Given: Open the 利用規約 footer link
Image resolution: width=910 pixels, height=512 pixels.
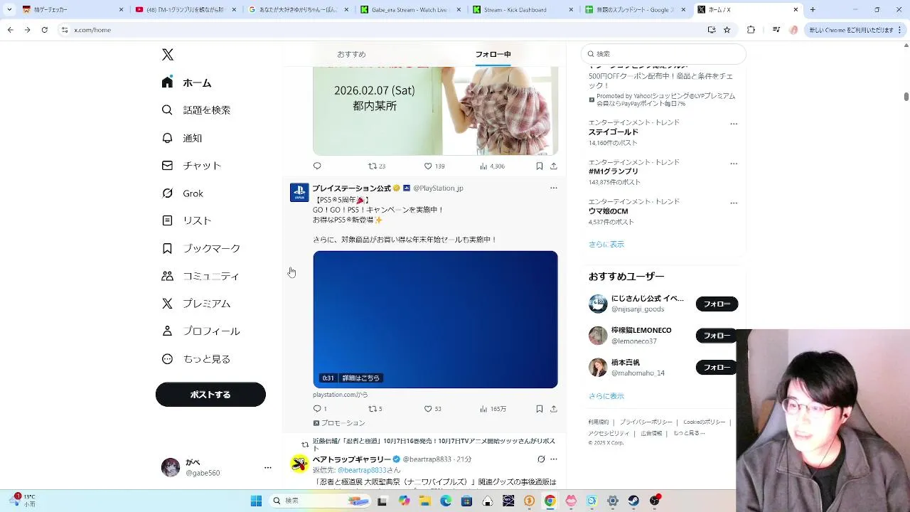Looking at the screenshot, I should (599, 422).
